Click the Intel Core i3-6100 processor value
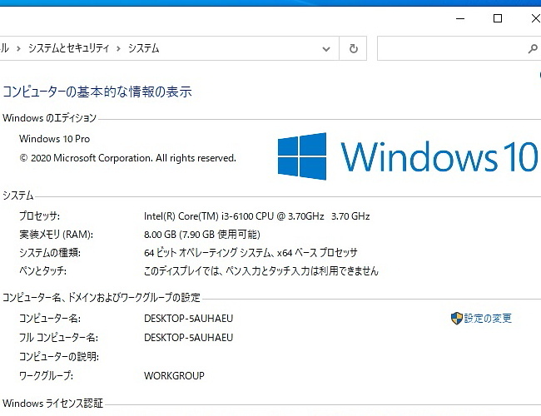This screenshot has width=541, height=416. 257,216
